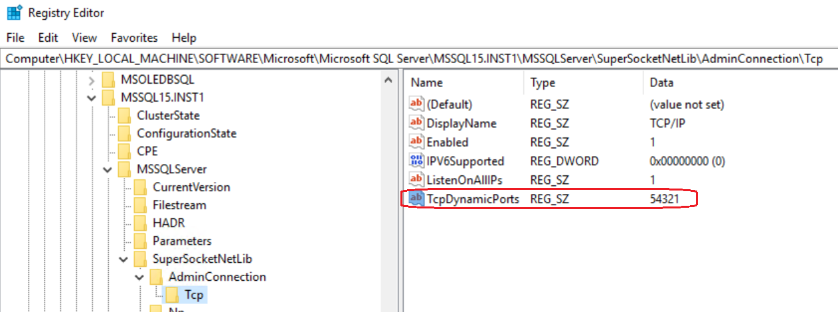Select the TcpDynamicPorts value name
This screenshot has width=838, height=312.
[x=473, y=198]
